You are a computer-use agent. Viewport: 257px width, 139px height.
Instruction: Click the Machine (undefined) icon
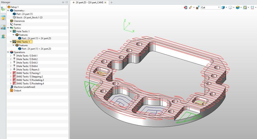point(12,87)
